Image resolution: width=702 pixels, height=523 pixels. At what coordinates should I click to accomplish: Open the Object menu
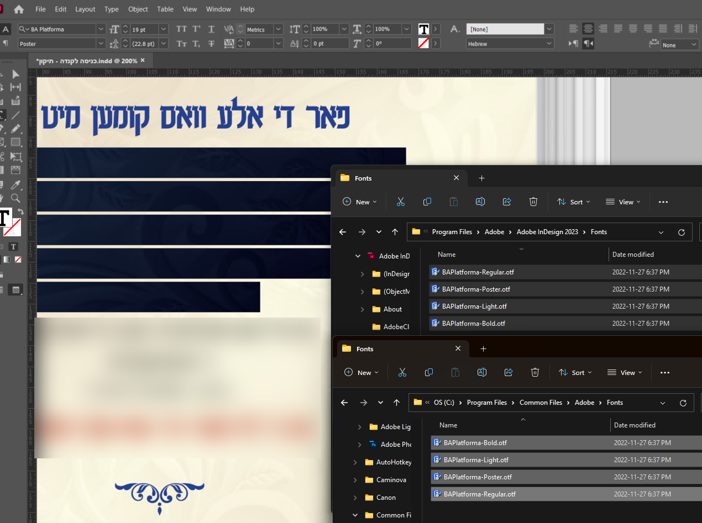point(138,9)
